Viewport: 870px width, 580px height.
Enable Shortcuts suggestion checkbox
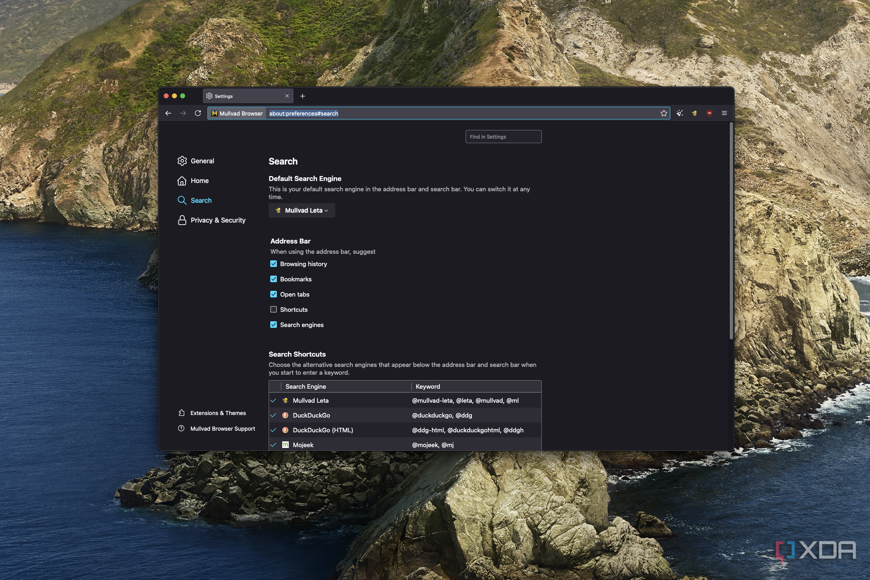tap(274, 309)
